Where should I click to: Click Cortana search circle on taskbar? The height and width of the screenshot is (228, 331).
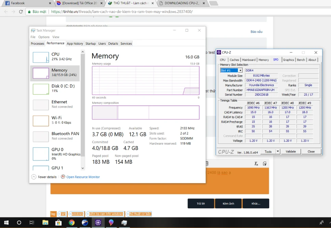coord(19,223)
